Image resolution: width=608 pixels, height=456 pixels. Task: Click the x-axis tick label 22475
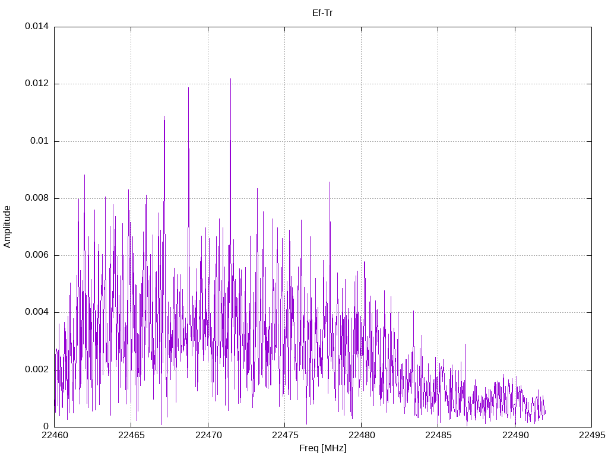pos(285,435)
